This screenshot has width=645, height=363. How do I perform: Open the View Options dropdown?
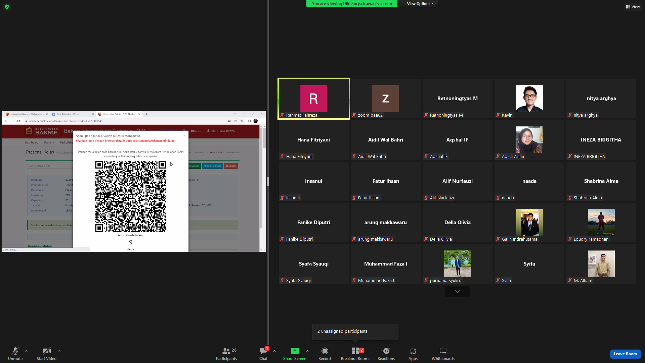coord(421,4)
